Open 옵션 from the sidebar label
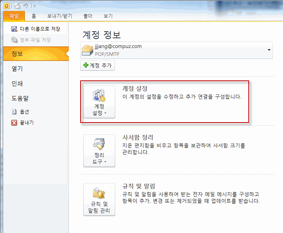The image size is (283, 233). click(25, 112)
